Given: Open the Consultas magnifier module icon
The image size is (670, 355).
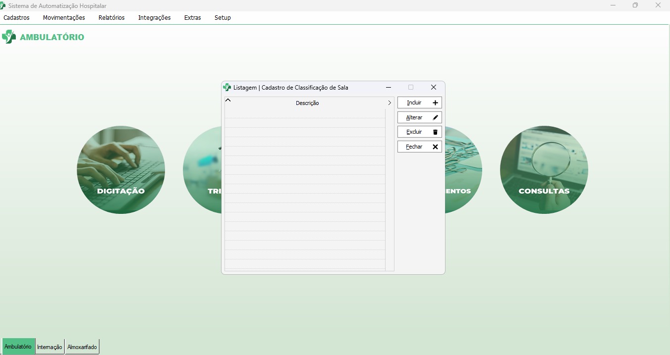Looking at the screenshot, I should point(544,169).
